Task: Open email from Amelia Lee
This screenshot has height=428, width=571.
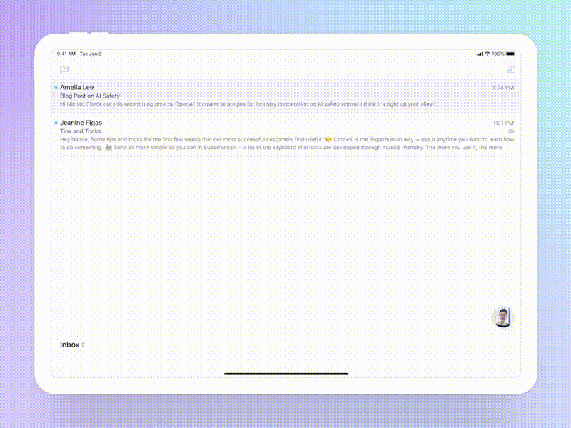Action: pos(286,96)
